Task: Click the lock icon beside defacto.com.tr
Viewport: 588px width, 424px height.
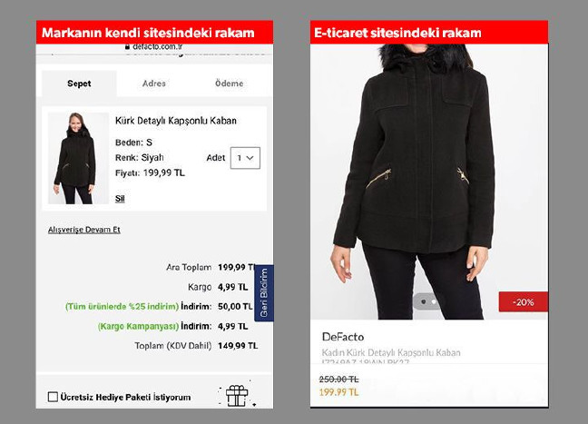Action: click(x=127, y=47)
